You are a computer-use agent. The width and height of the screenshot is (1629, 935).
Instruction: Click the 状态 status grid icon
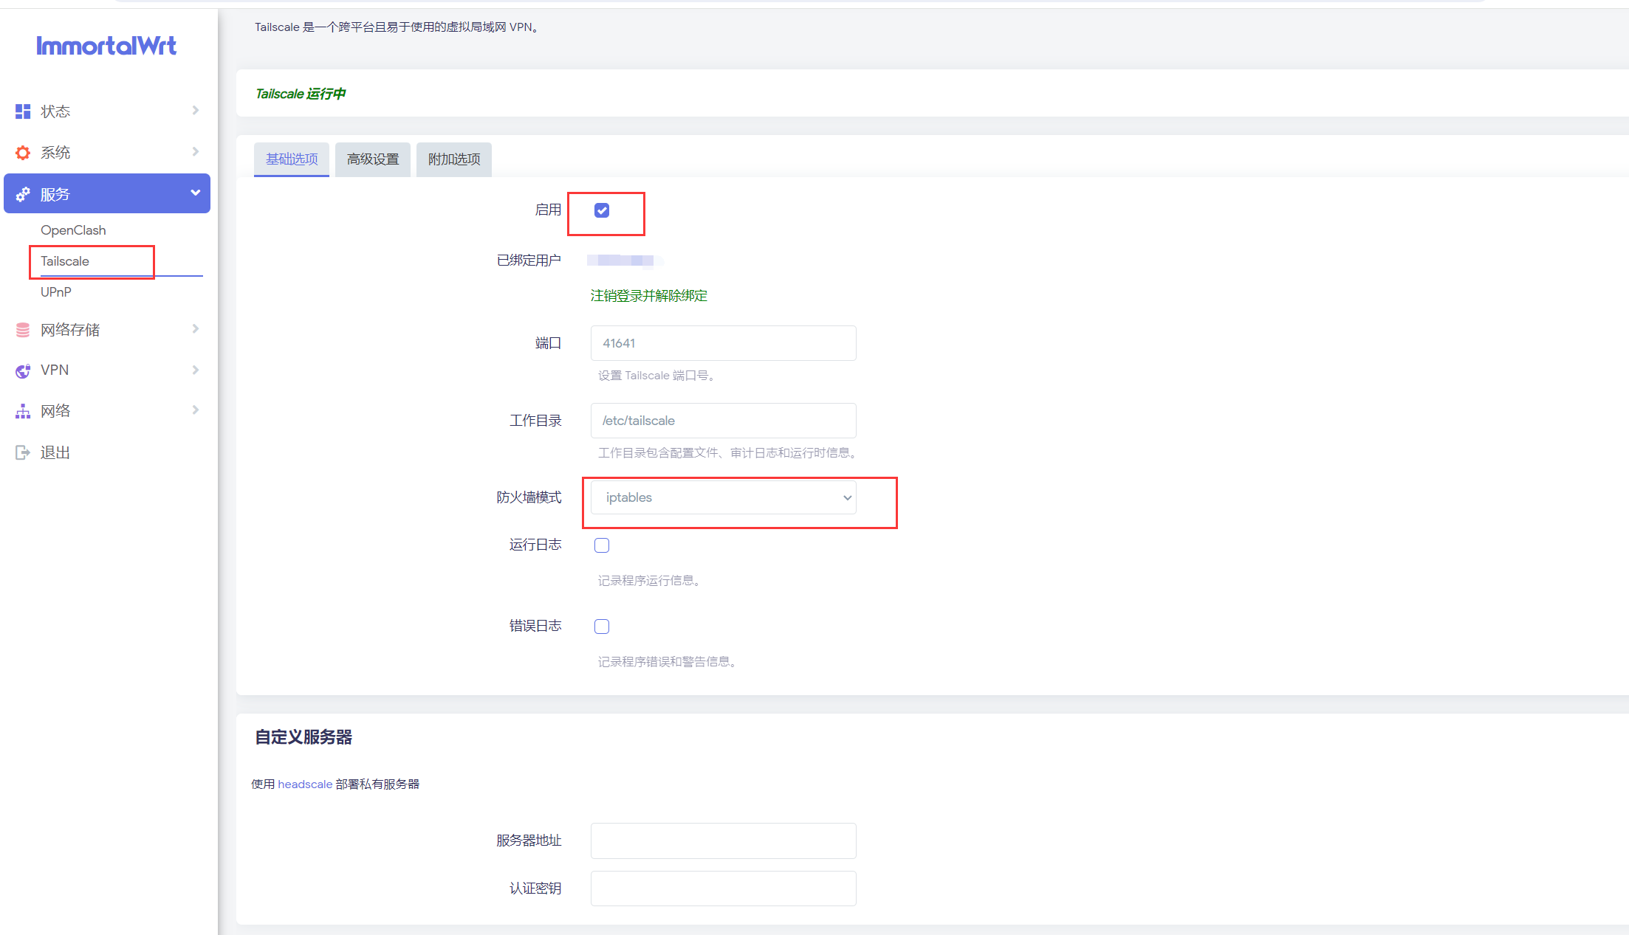tap(23, 111)
